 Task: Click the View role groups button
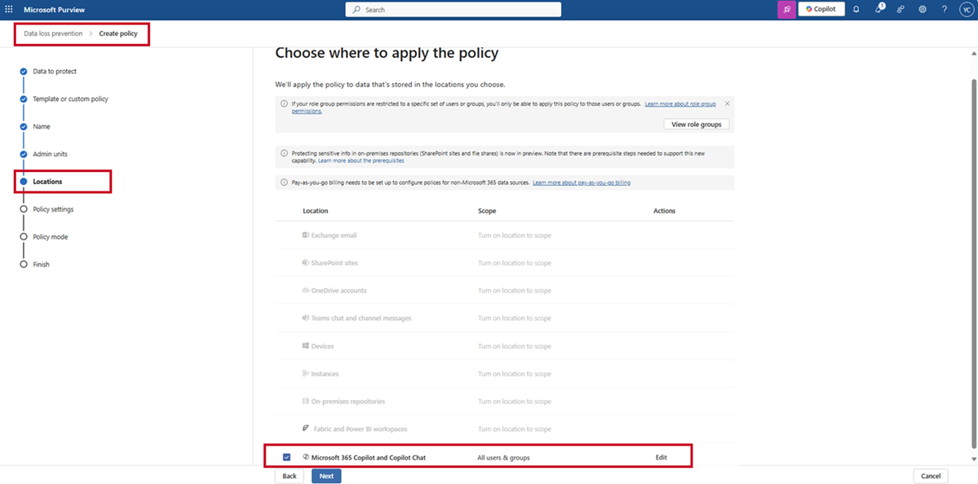click(696, 125)
